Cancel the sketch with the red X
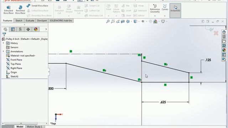The height and width of the screenshot is (128, 228). click(216, 33)
